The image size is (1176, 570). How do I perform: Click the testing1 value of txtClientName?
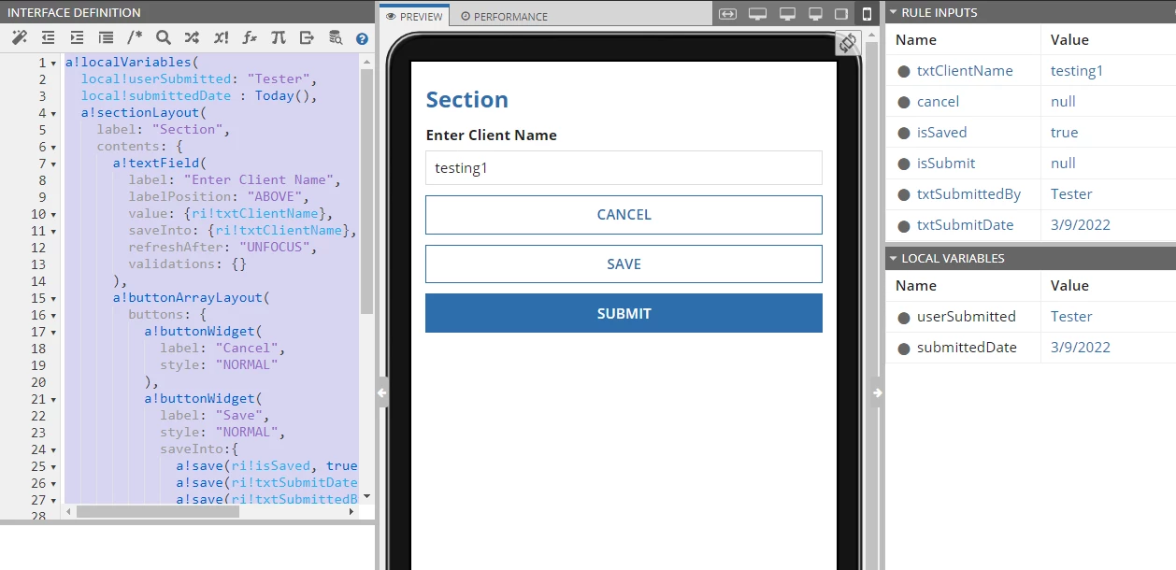[1077, 71]
